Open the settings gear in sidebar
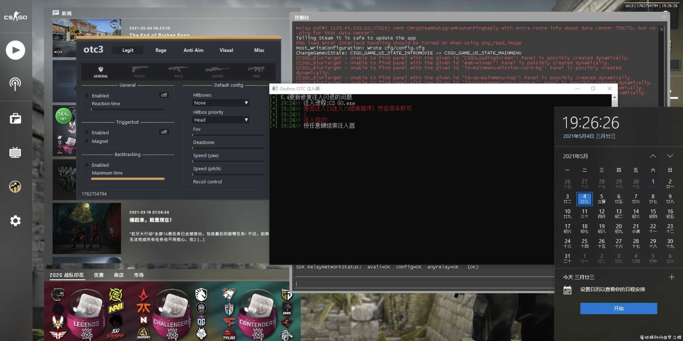The image size is (683, 341). click(15, 221)
